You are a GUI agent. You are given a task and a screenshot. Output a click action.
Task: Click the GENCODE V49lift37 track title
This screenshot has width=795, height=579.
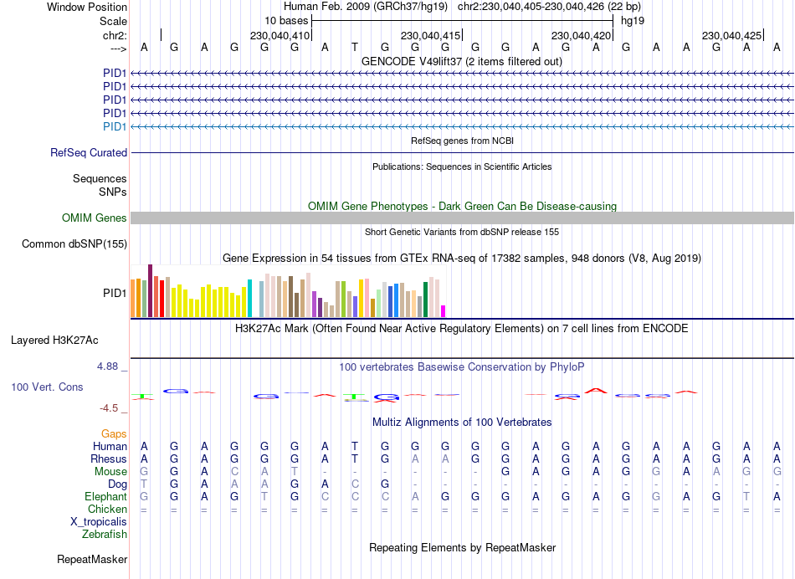pyautogui.click(x=462, y=62)
